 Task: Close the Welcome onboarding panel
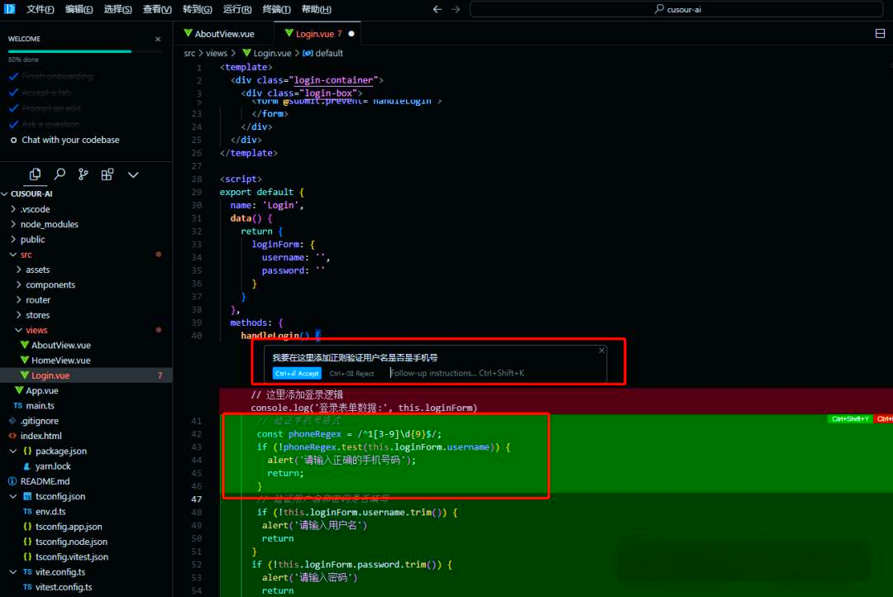158,39
